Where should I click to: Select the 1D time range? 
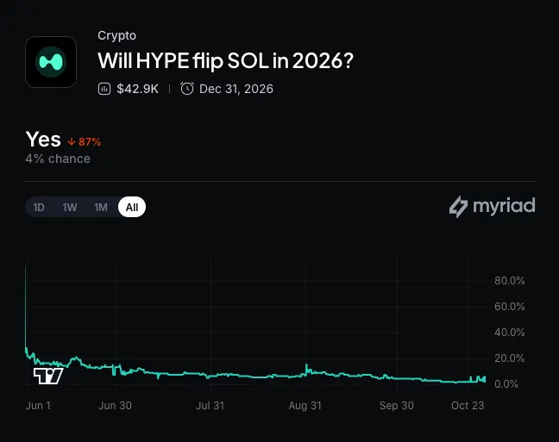(x=39, y=208)
